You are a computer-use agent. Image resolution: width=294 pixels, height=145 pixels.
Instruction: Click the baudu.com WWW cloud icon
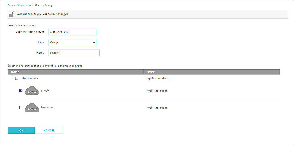click(x=32, y=108)
